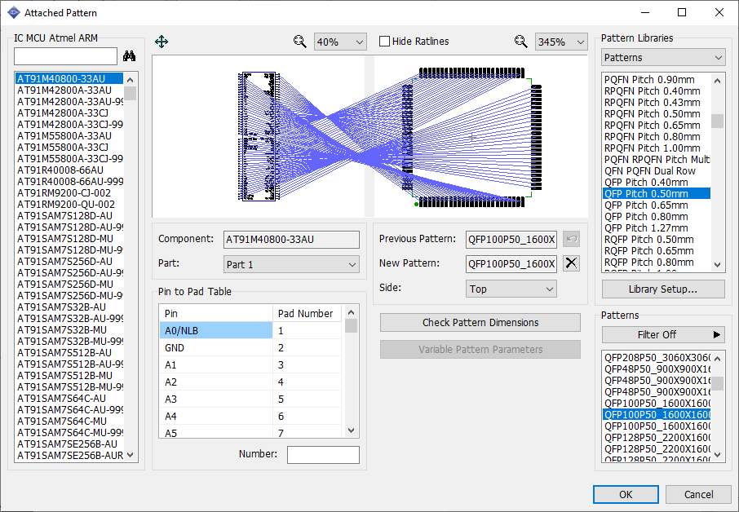Select QFN PQFN Dual Row library

click(657, 171)
